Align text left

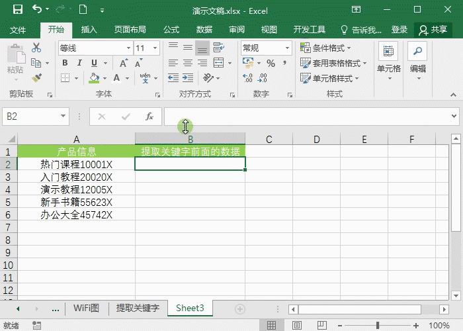click(173, 63)
